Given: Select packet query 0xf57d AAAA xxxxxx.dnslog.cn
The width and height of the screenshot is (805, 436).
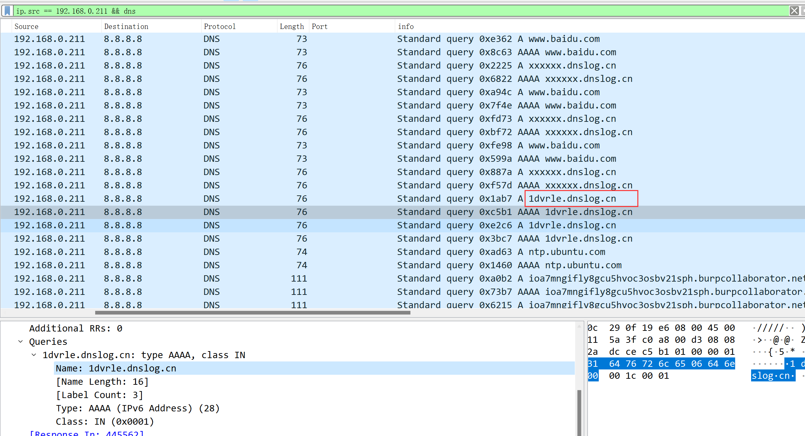Looking at the screenshot, I should (402, 185).
